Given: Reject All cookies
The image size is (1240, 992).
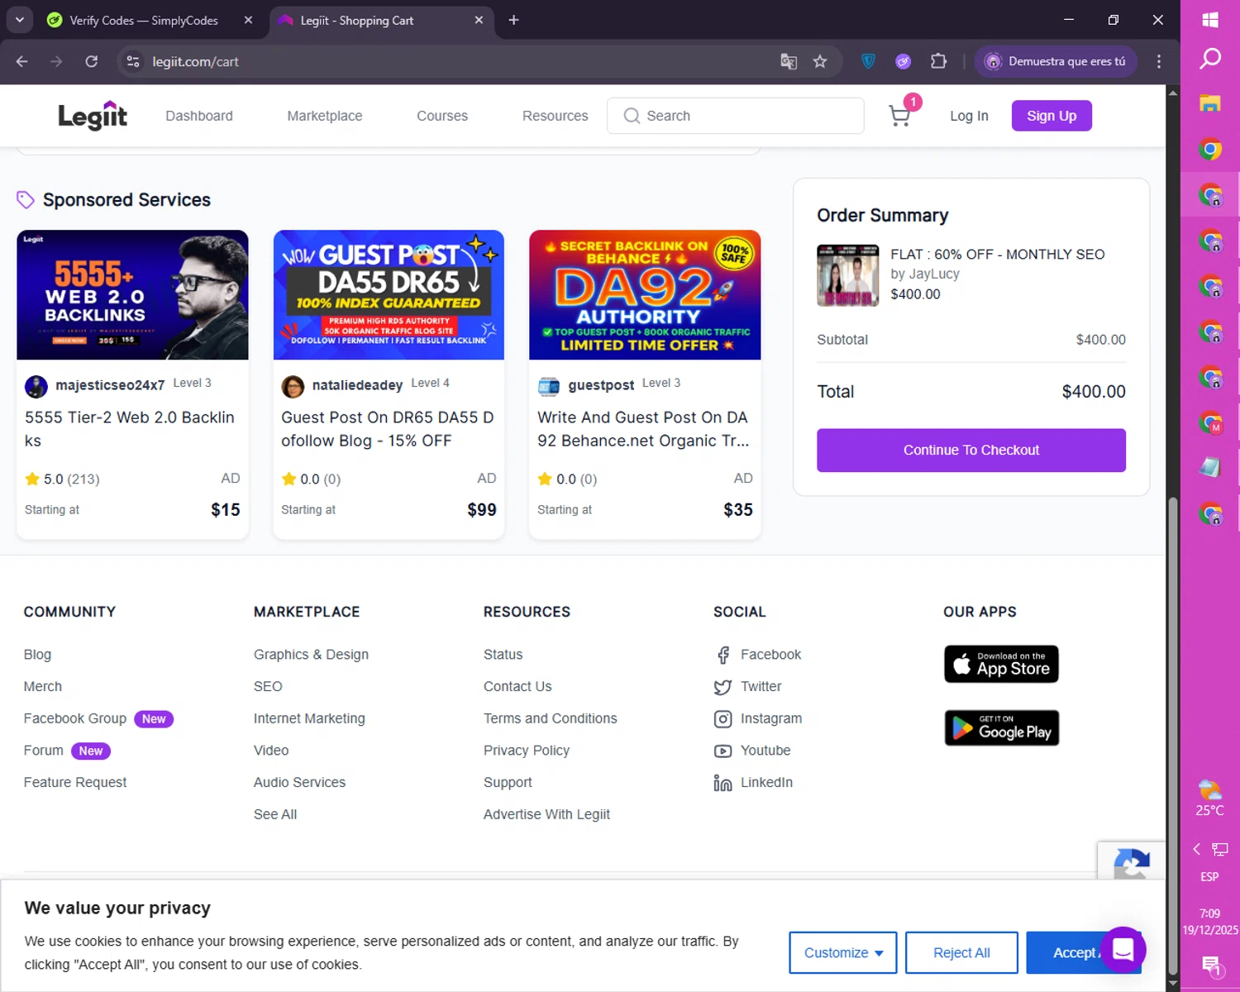Looking at the screenshot, I should click(961, 952).
